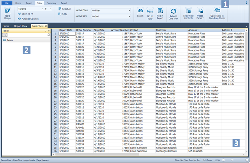Open Table Design from the ribbon
The image size is (250, 163).
pos(7,13)
